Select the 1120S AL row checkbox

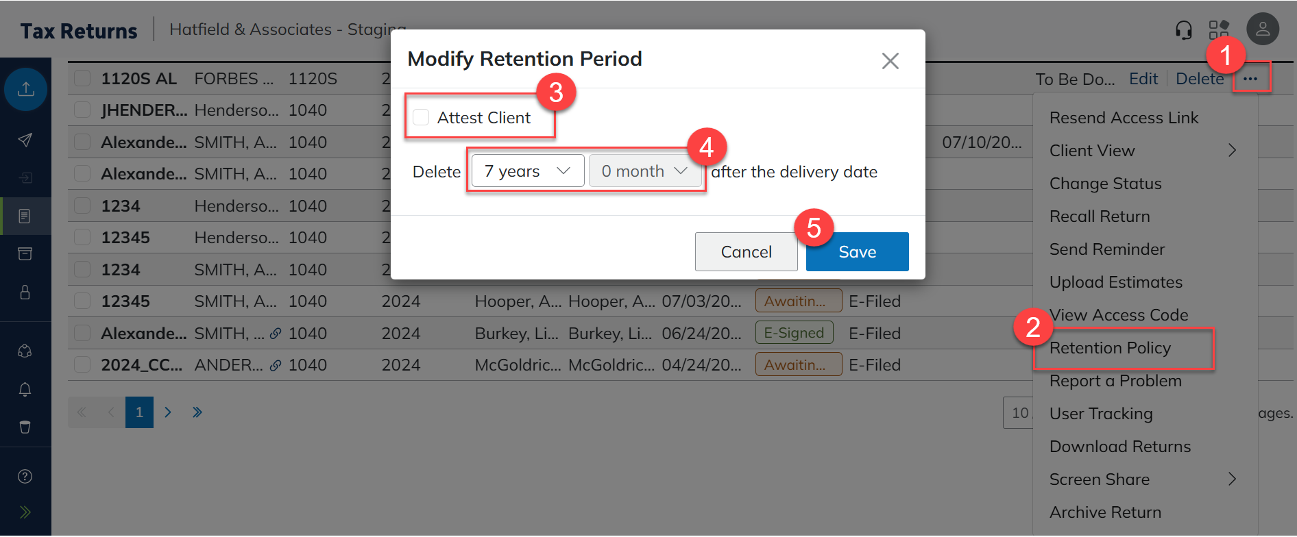pyautogui.click(x=83, y=78)
